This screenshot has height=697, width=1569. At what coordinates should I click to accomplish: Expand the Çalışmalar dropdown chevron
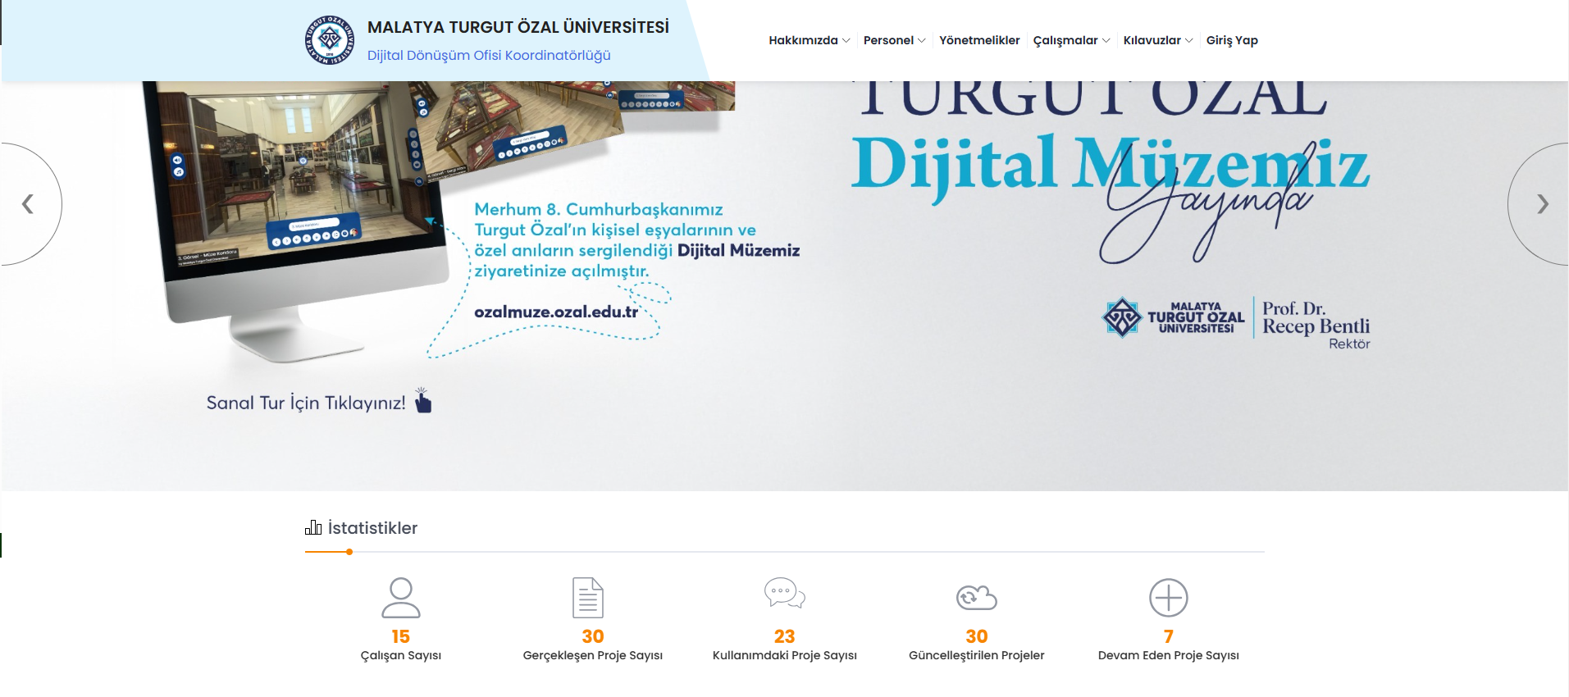click(x=1106, y=40)
